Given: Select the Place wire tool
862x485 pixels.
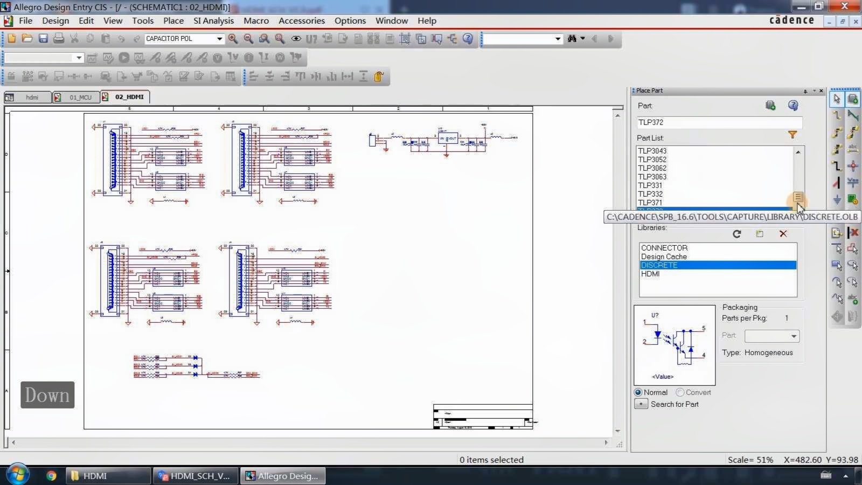Looking at the screenshot, I should pyautogui.click(x=837, y=115).
